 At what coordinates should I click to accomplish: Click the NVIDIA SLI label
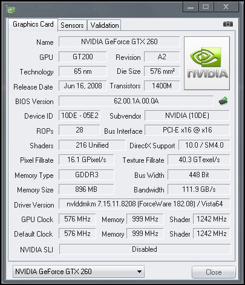[36, 250]
